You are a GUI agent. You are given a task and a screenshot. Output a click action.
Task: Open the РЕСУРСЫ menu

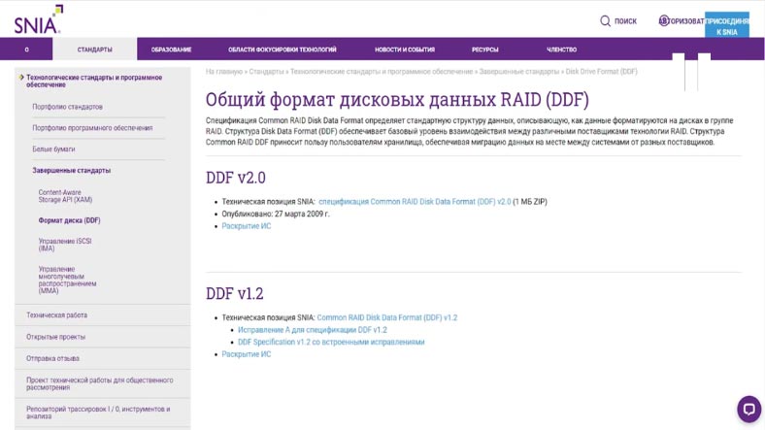[485, 50]
